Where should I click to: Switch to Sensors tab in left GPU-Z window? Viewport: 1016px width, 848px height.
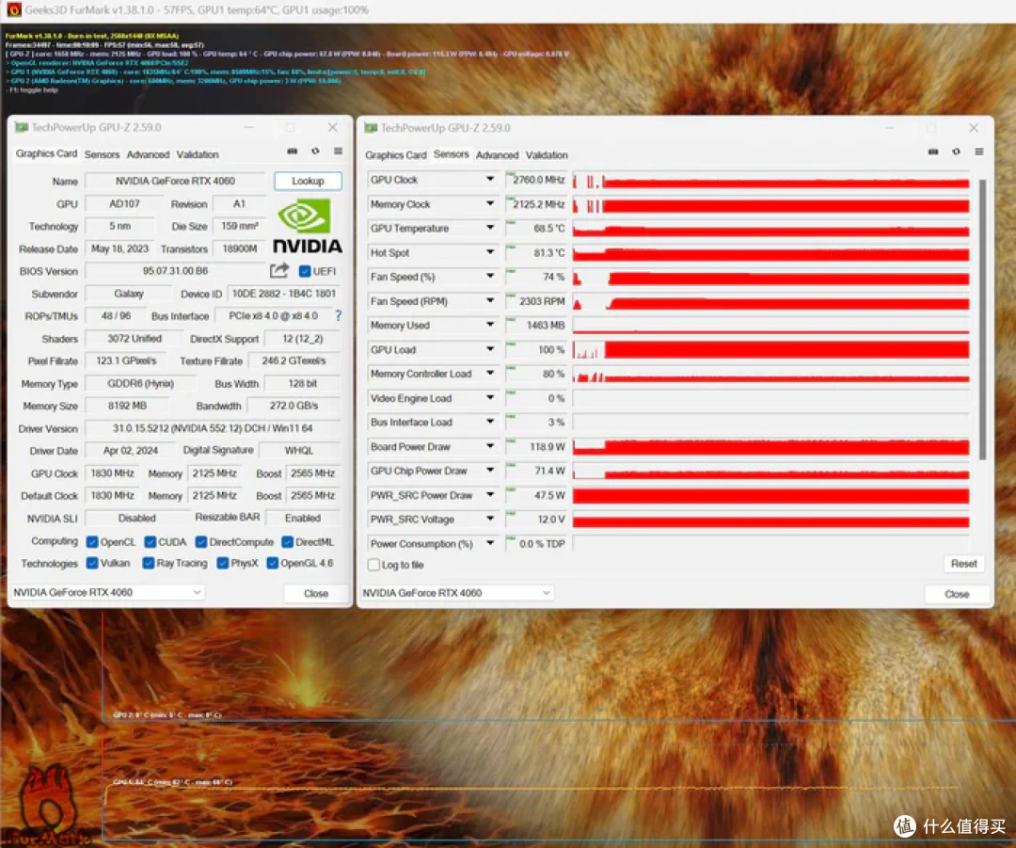coord(102,154)
